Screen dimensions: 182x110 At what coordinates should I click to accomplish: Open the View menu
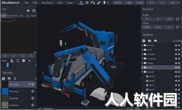(x=70, y=3)
